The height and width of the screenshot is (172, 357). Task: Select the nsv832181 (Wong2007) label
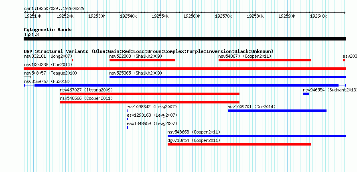[x=48, y=56]
